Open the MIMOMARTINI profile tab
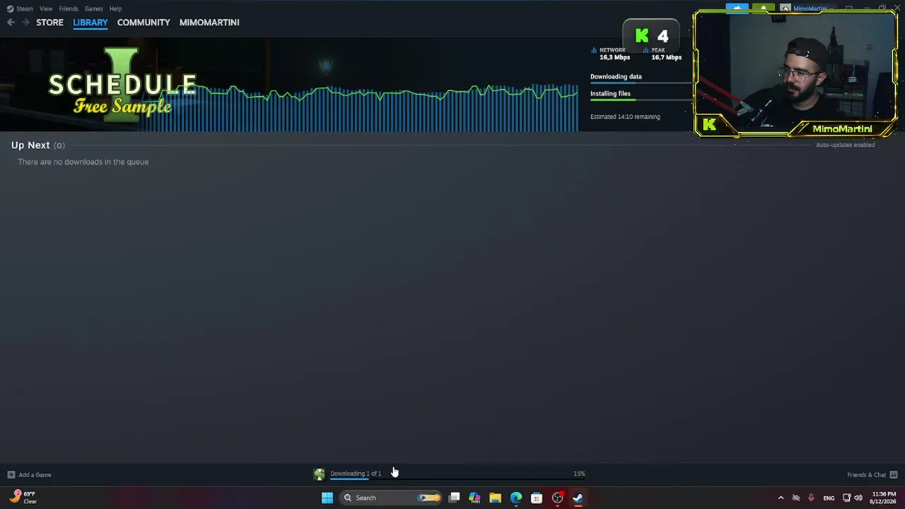The width and height of the screenshot is (905, 509). (x=209, y=23)
